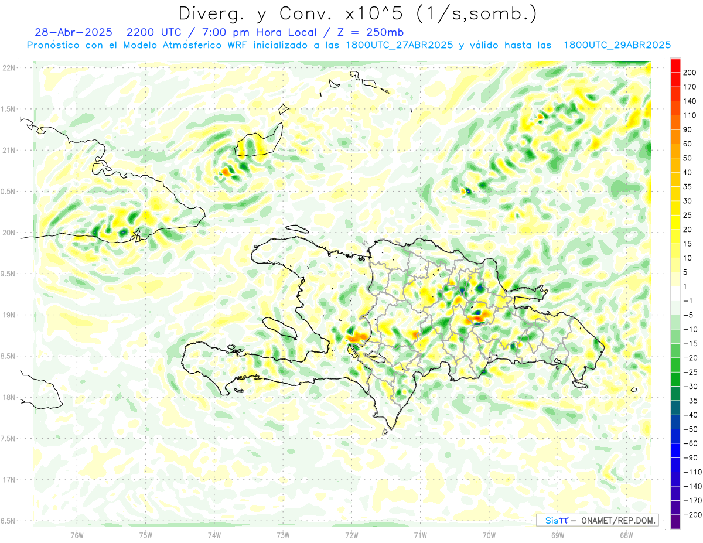Viewport: 703px width, 543px height.
Task: Click the '-35' color scale label
Action: [690, 401]
